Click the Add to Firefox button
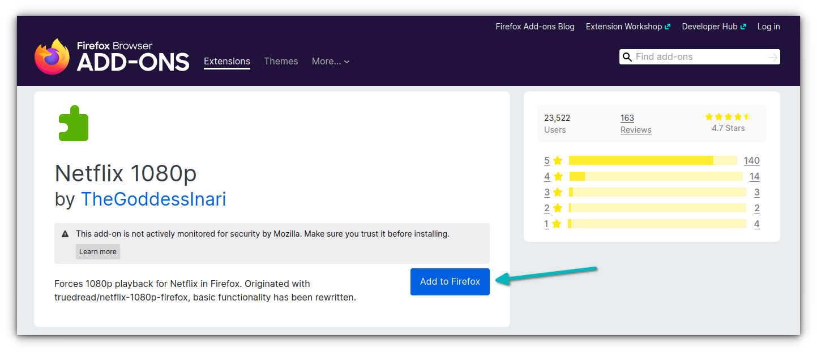817x353 pixels. click(450, 281)
